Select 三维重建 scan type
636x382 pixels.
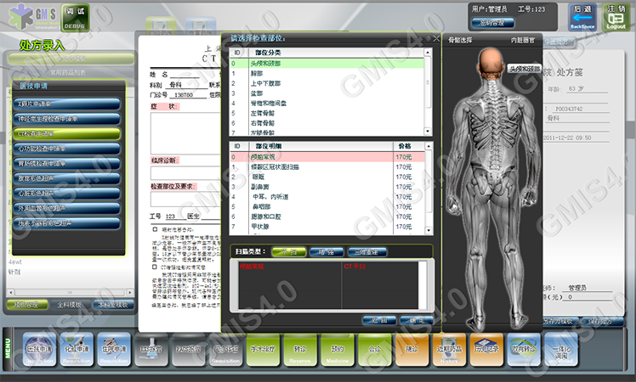pos(366,252)
